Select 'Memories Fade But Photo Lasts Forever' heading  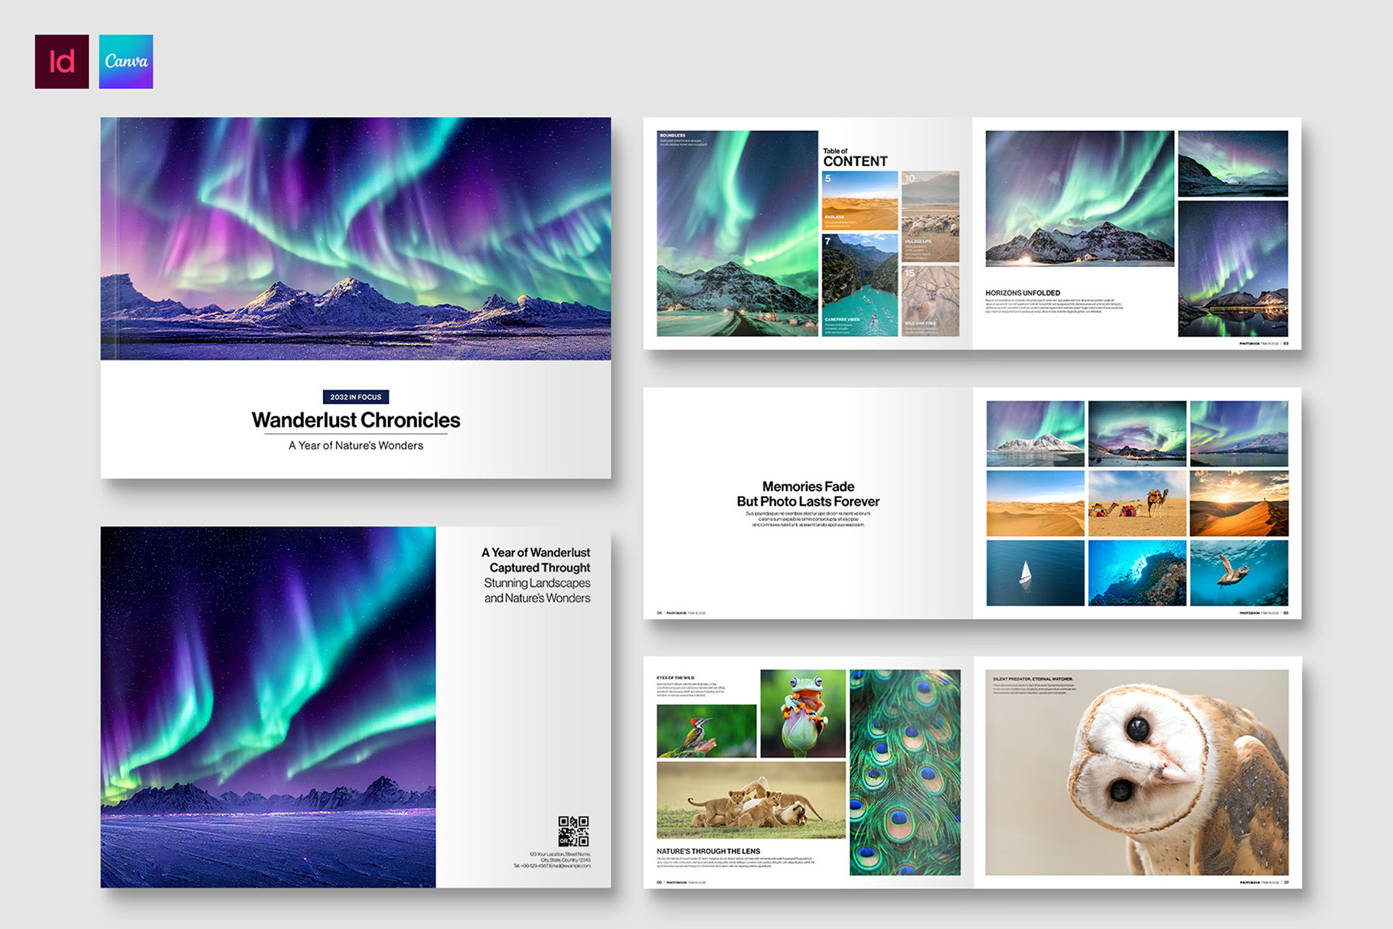pos(807,494)
